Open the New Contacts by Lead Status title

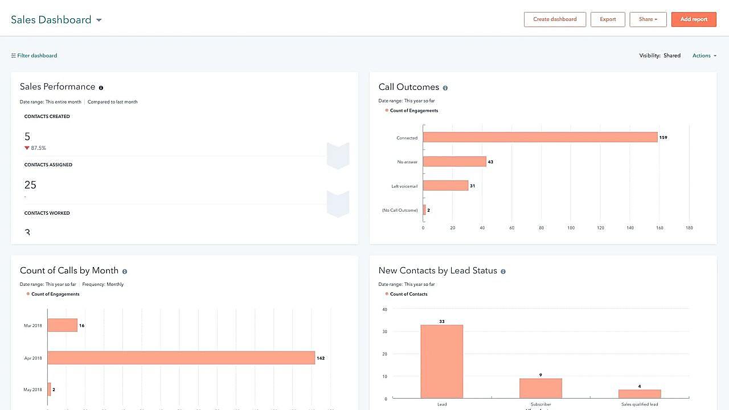point(438,270)
